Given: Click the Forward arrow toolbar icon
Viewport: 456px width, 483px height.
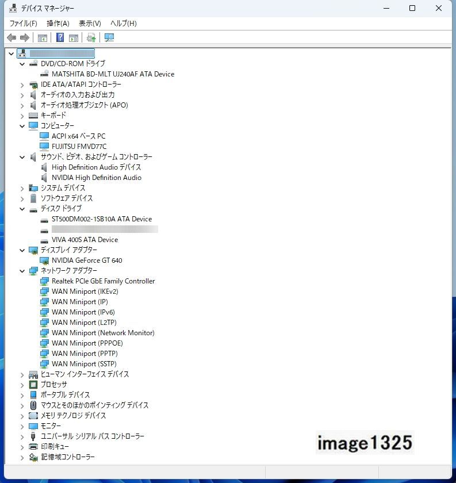Looking at the screenshot, I should [24, 38].
